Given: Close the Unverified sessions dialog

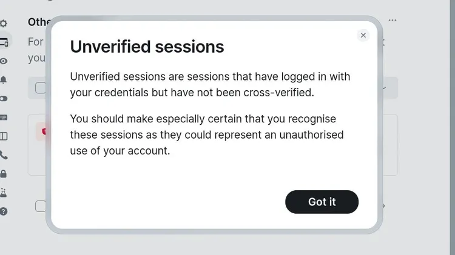Looking at the screenshot, I should coord(363,35).
